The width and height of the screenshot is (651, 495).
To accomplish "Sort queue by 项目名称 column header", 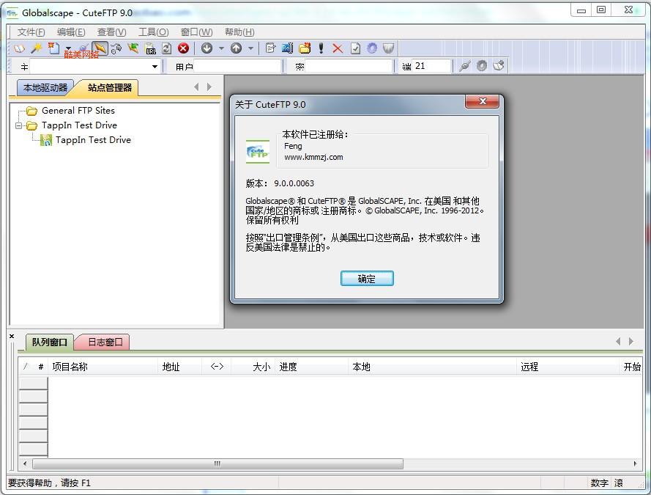I will point(103,367).
